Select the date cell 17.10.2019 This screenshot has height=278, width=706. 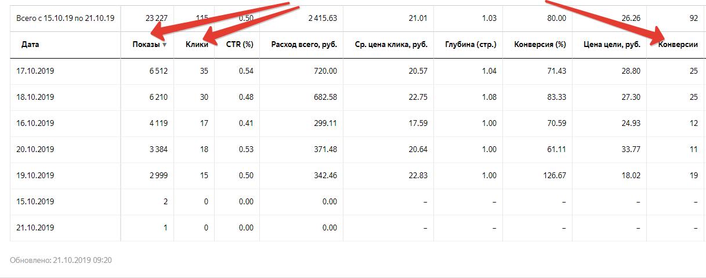coord(35,70)
